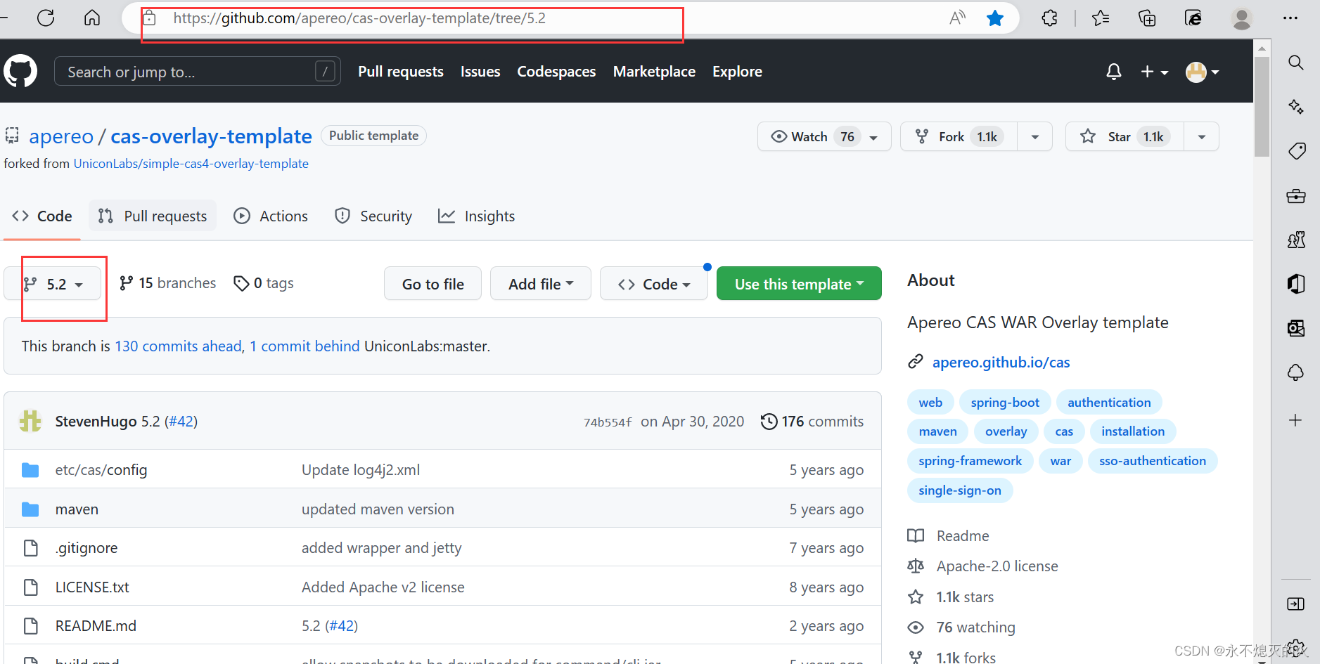Open the apereo.github.io/cas website link
This screenshot has width=1320, height=664.
point(1001,362)
